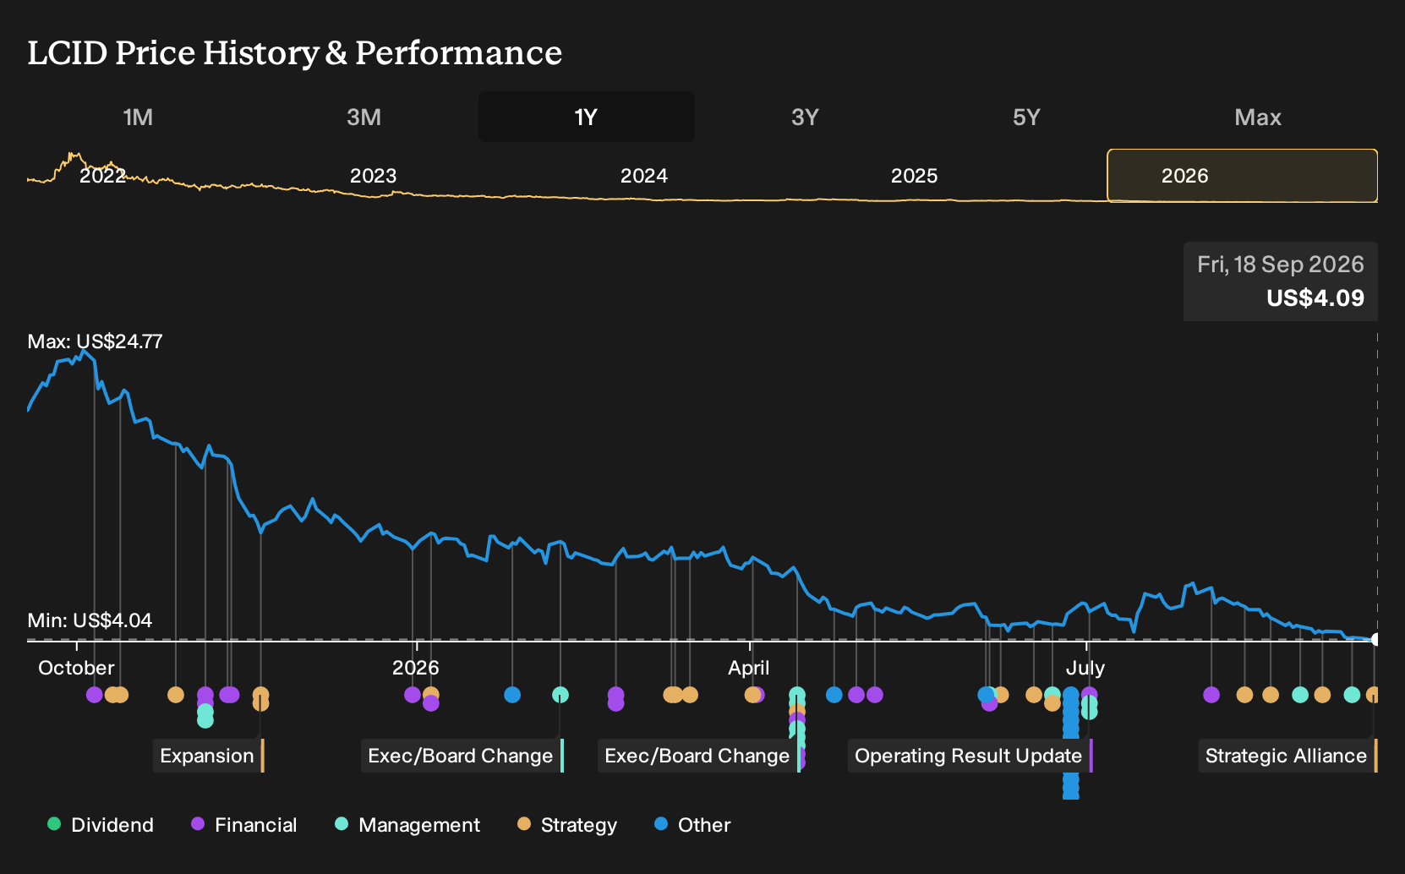
Task: Open the Operating Result Update label
Action: click(x=970, y=756)
